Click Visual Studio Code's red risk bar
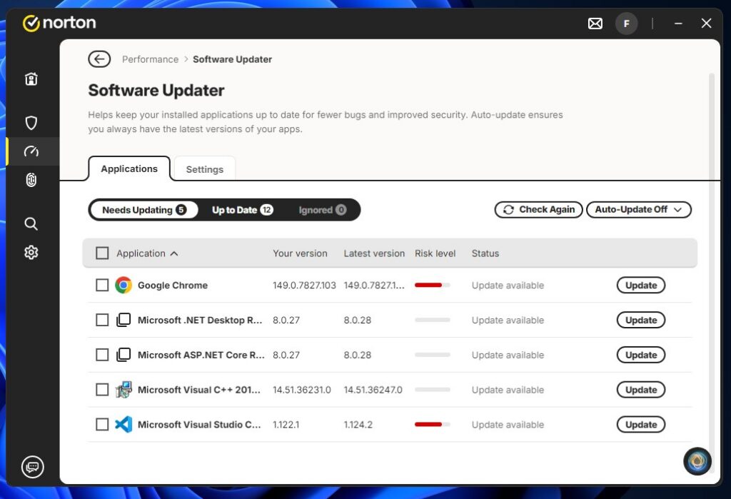This screenshot has width=731, height=499. point(432,424)
